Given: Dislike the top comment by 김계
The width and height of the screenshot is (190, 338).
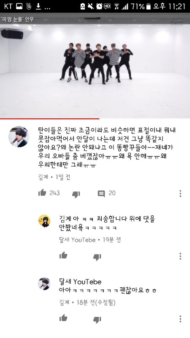Looking at the screenshot, I should click(76, 194).
